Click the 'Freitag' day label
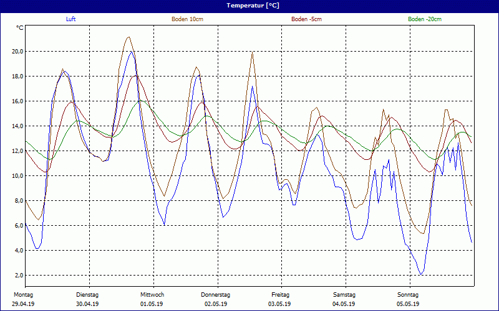Viewport: 499px width, 311px height. [x=280, y=295]
